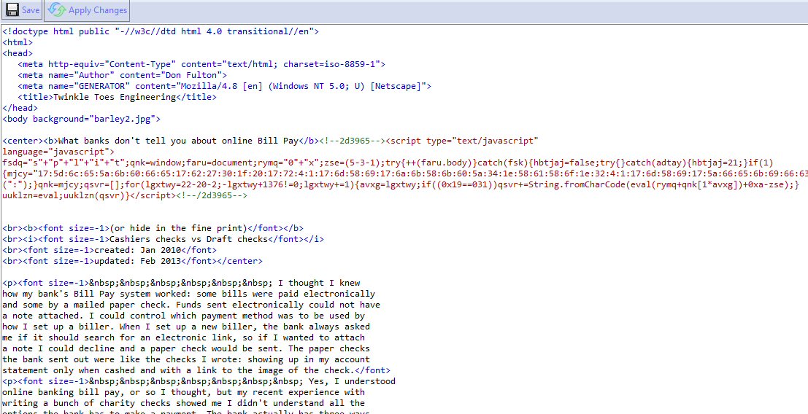Place cursor on the opening <html> tag
Screen dimensions: 808x414
(x=18, y=42)
